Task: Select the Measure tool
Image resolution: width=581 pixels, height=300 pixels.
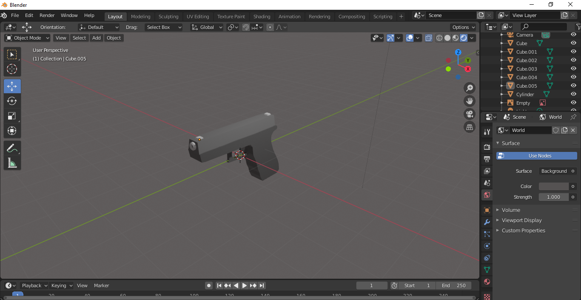Action: coord(12,163)
